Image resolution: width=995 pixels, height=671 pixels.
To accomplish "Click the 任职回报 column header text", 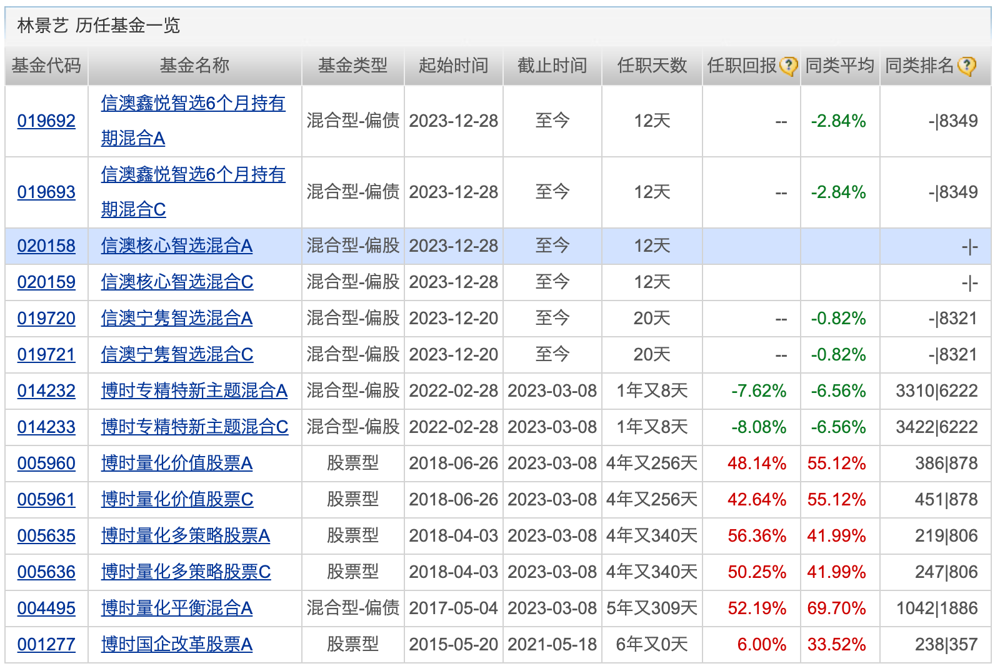I will click(742, 66).
